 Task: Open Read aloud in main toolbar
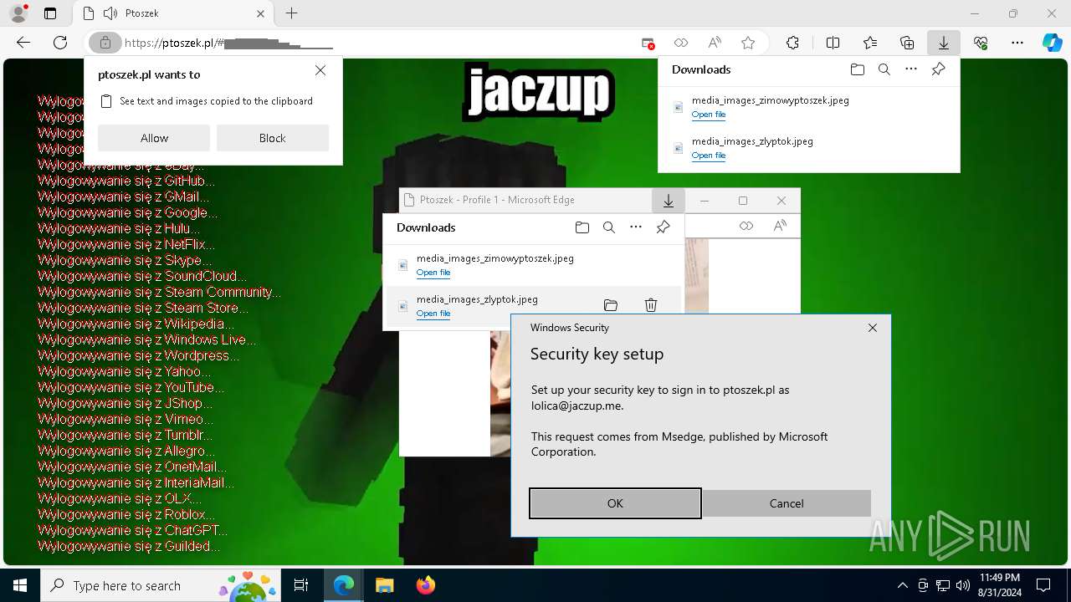click(715, 43)
